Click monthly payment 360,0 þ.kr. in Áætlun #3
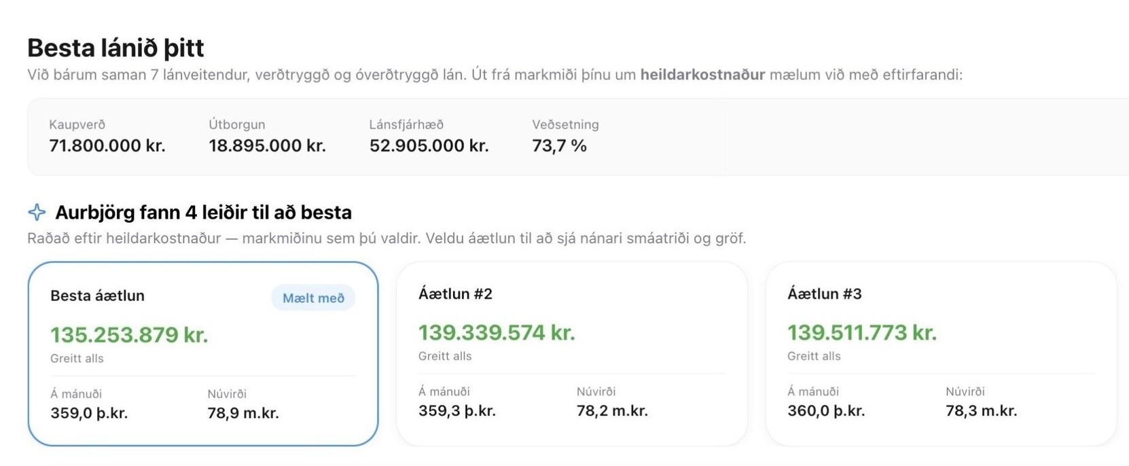 [826, 411]
